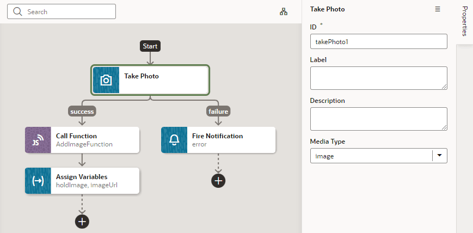Click the error subtitle under Fire Notification
Screen dimensions: 473x233
click(199, 144)
